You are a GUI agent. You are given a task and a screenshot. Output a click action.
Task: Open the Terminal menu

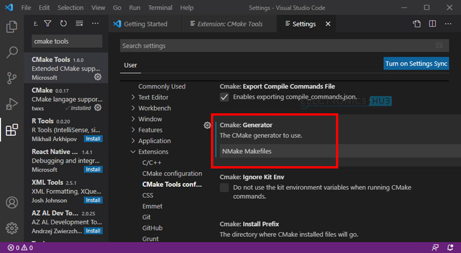coord(160,8)
